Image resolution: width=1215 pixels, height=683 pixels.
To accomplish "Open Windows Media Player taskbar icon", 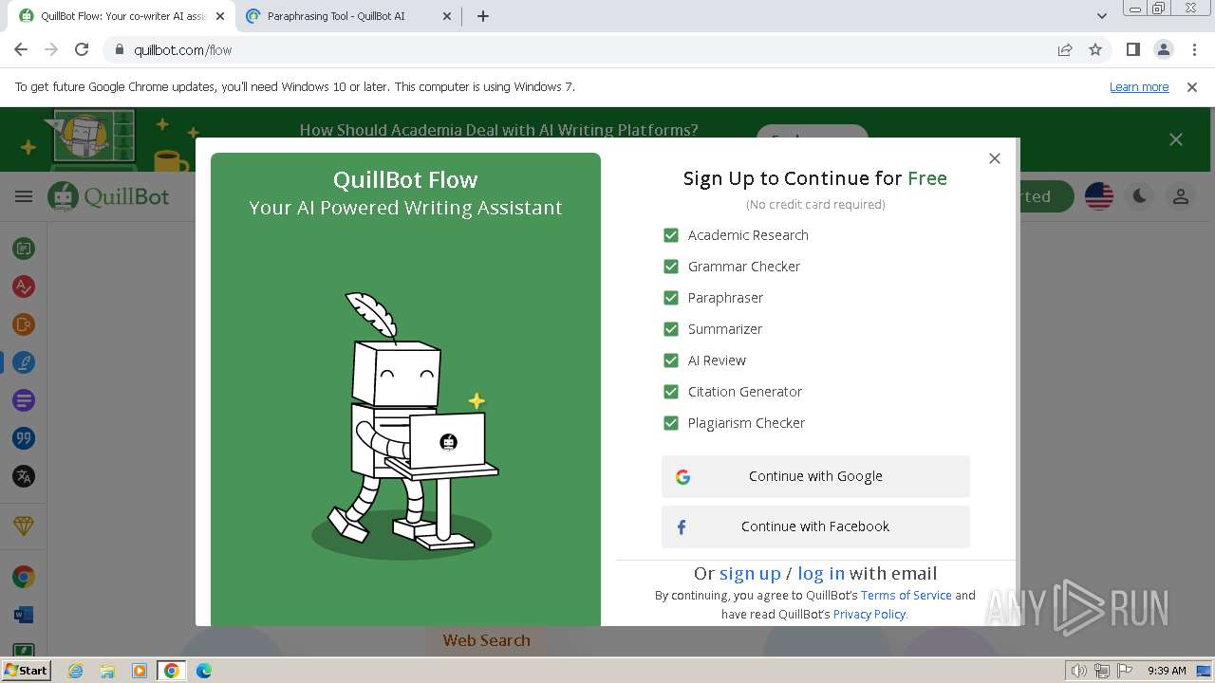I will coord(140,671).
